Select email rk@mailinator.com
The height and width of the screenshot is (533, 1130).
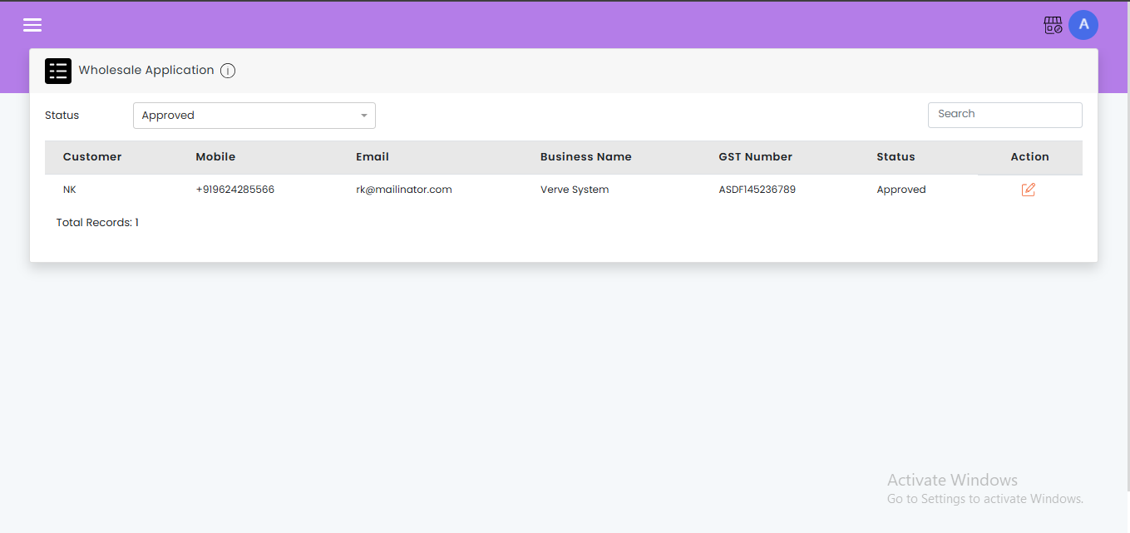click(404, 190)
